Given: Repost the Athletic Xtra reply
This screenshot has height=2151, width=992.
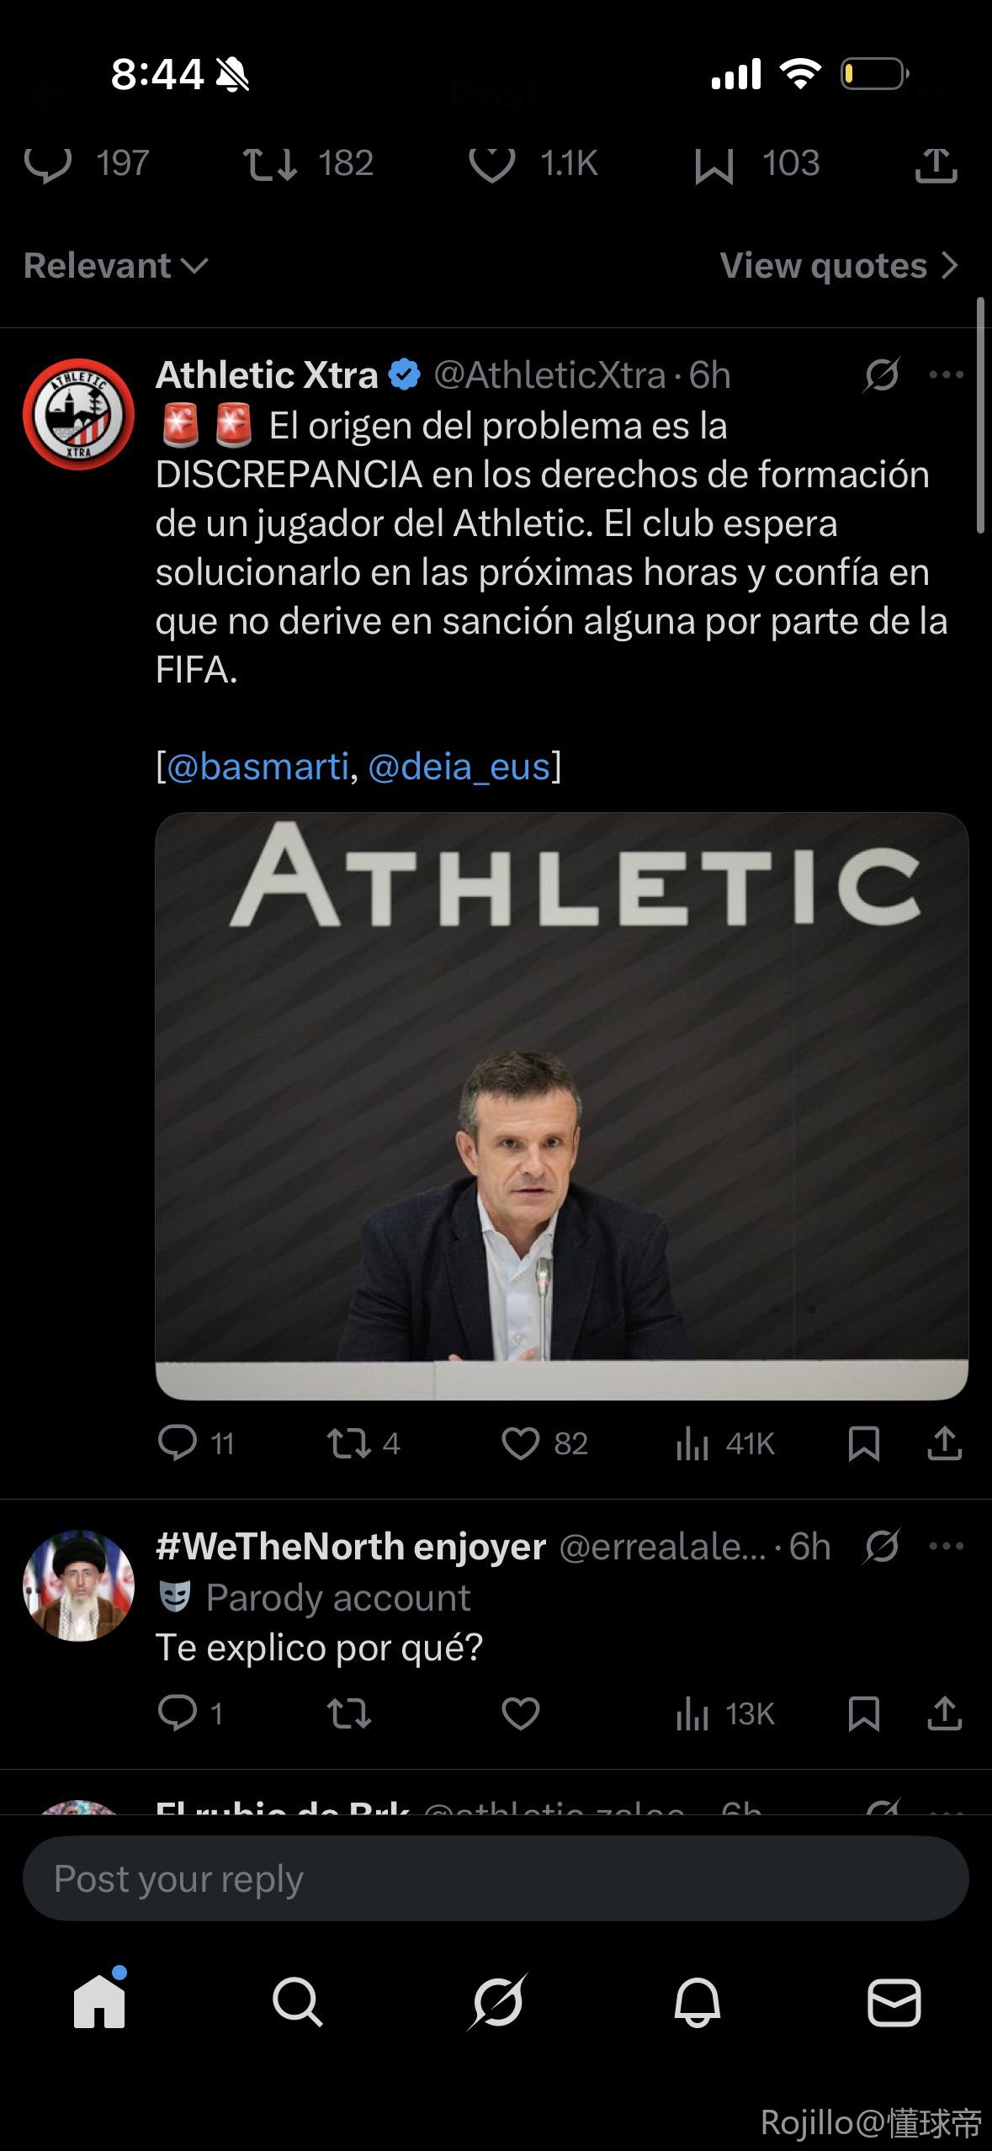Looking at the screenshot, I should [x=348, y=1444].
